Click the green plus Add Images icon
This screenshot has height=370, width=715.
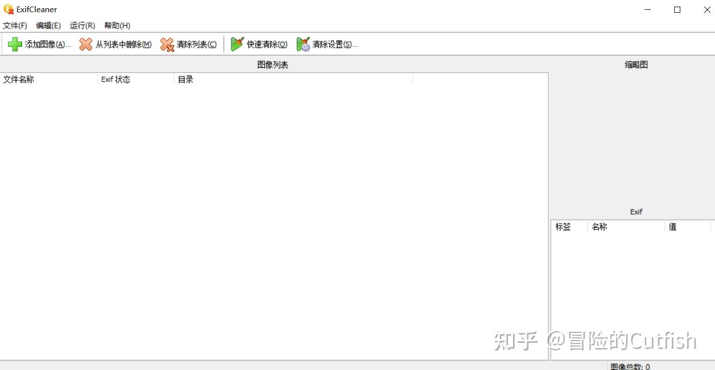14,44
